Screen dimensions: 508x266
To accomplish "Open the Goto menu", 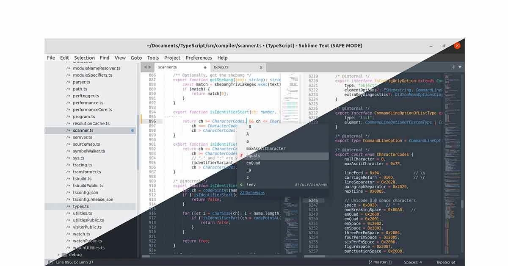I will click(x=136, y=58).
